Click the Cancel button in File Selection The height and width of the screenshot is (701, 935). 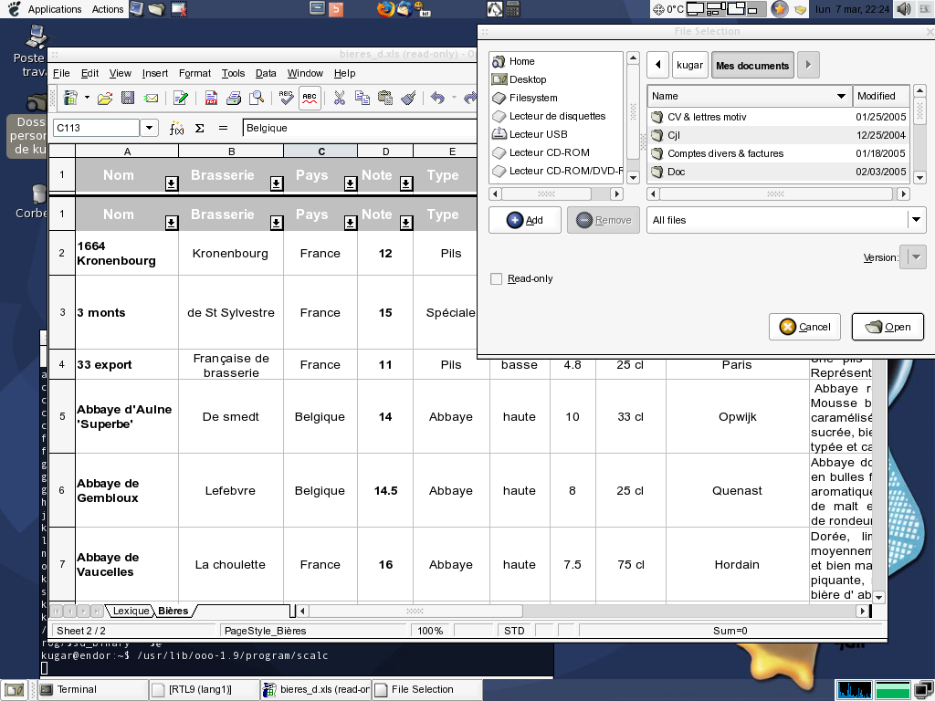(x=805, y=327)
